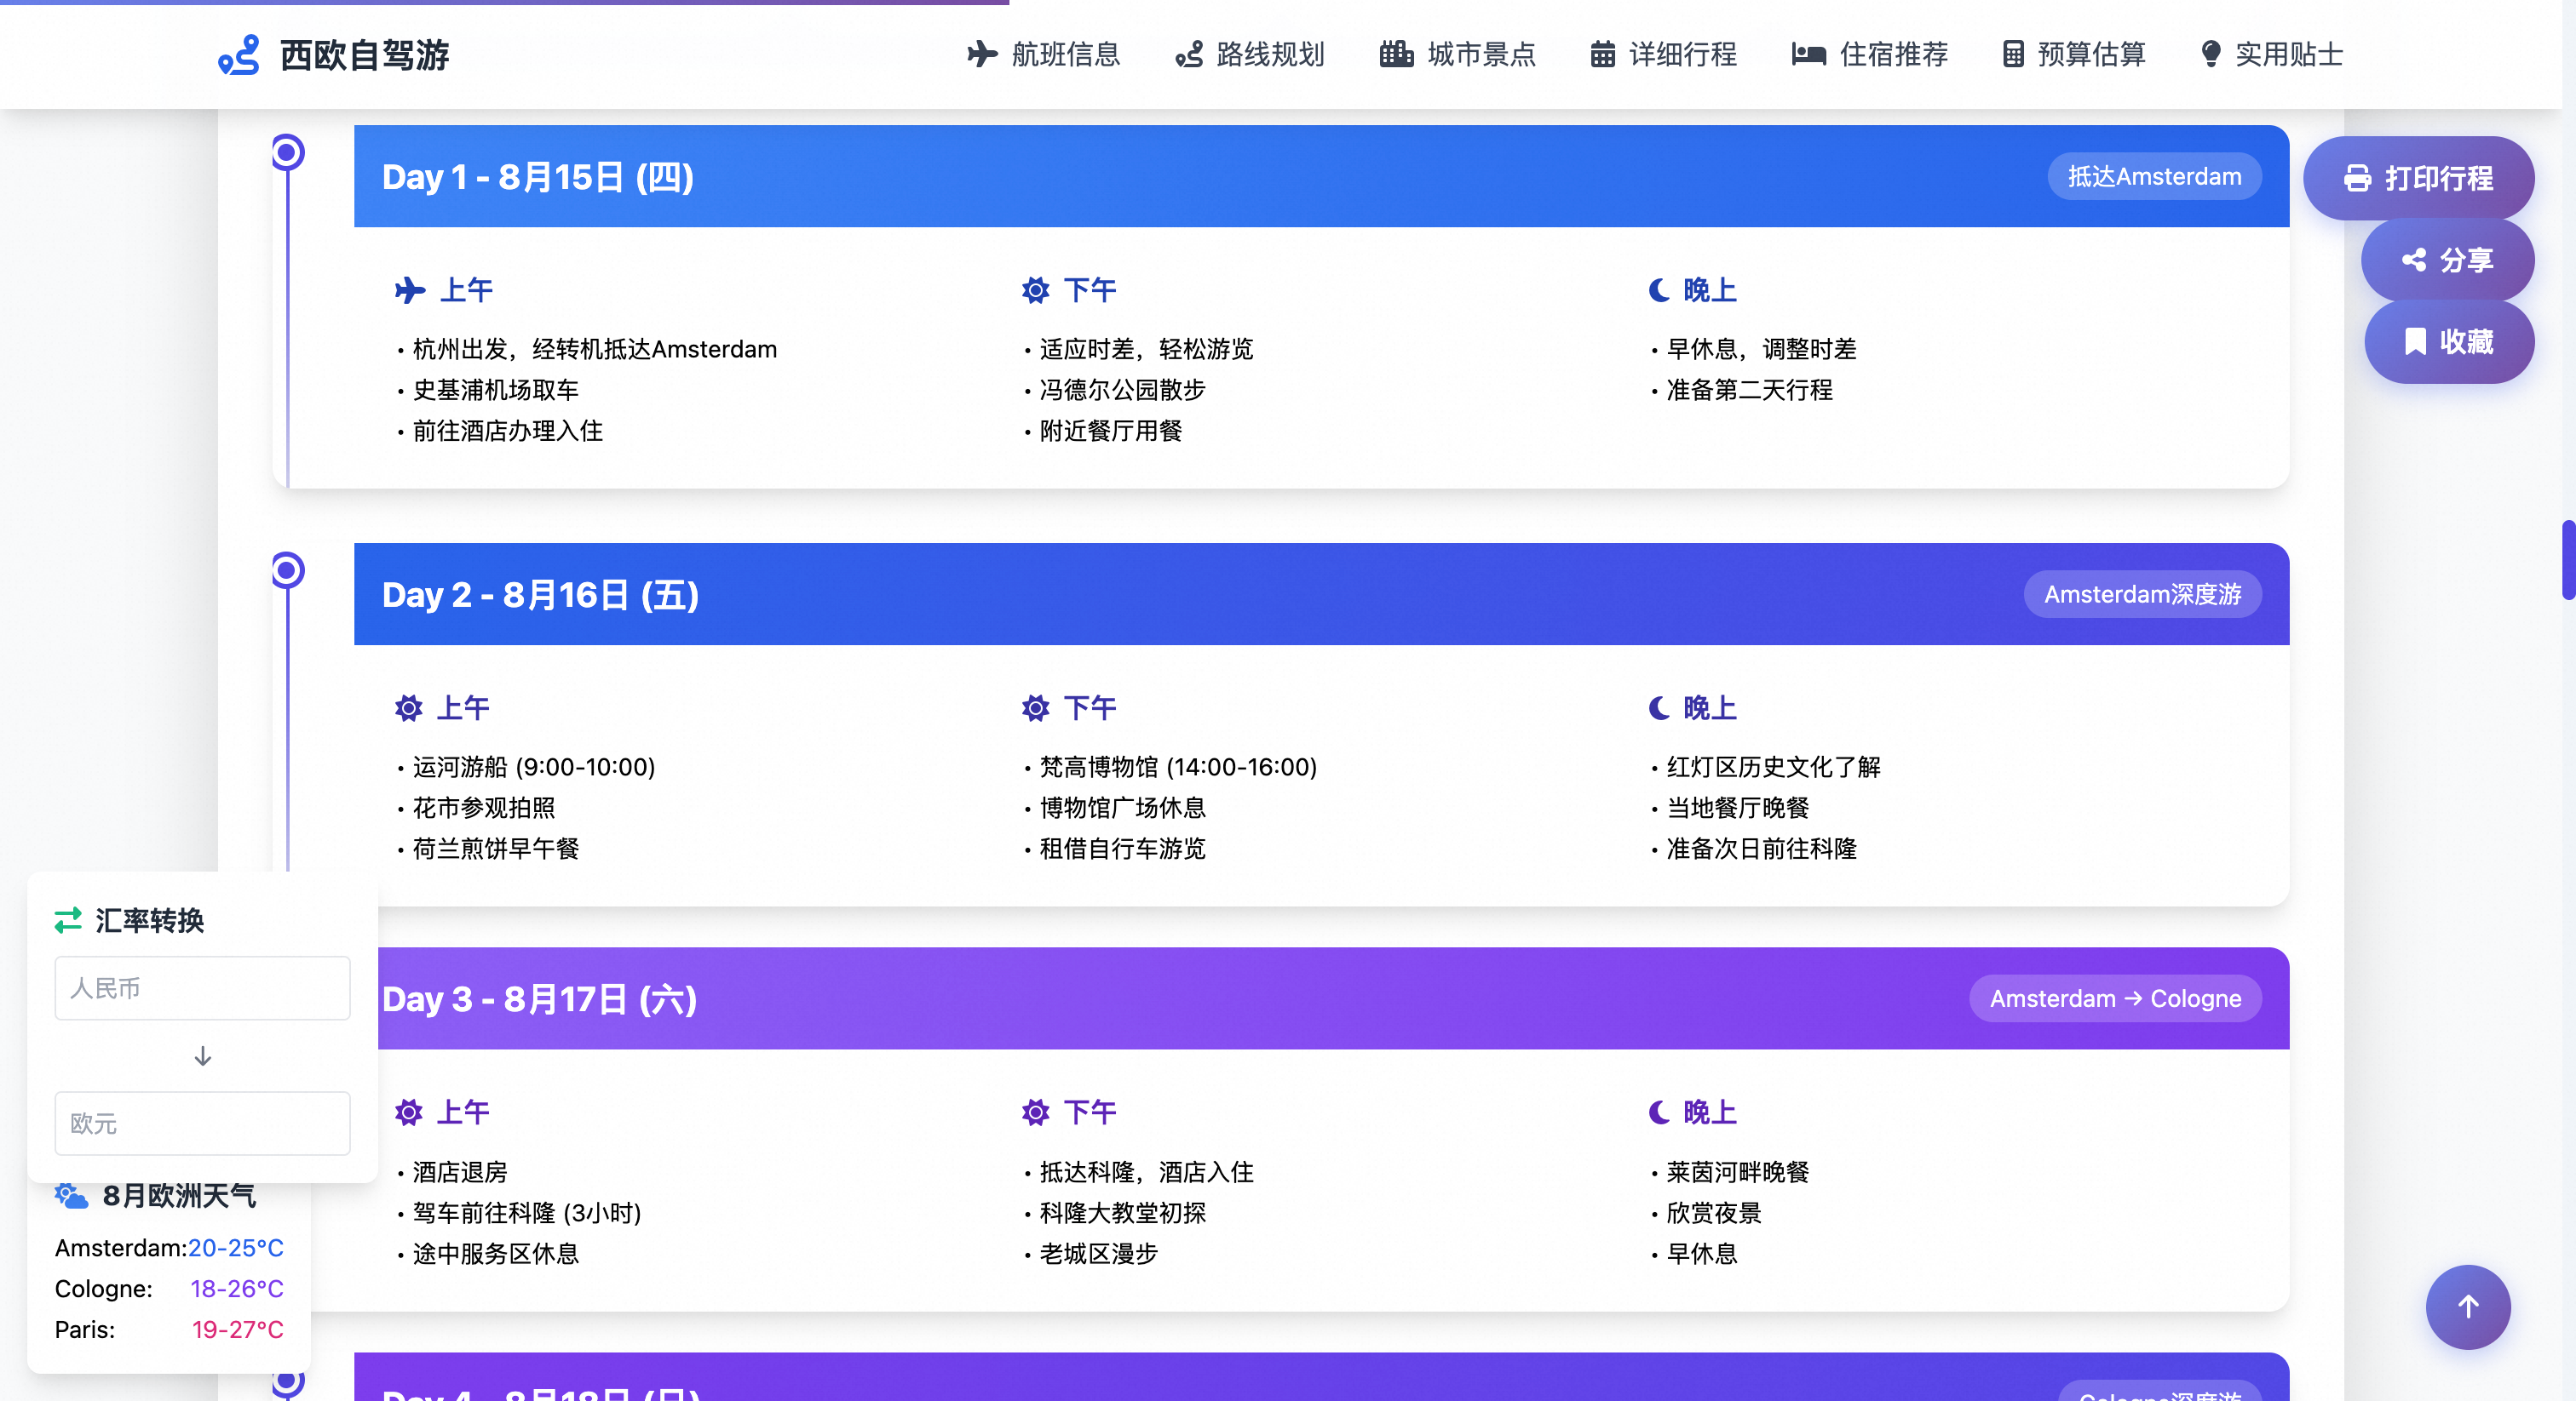Click the bed icon beside 住宿推荐

point(1808,54)
